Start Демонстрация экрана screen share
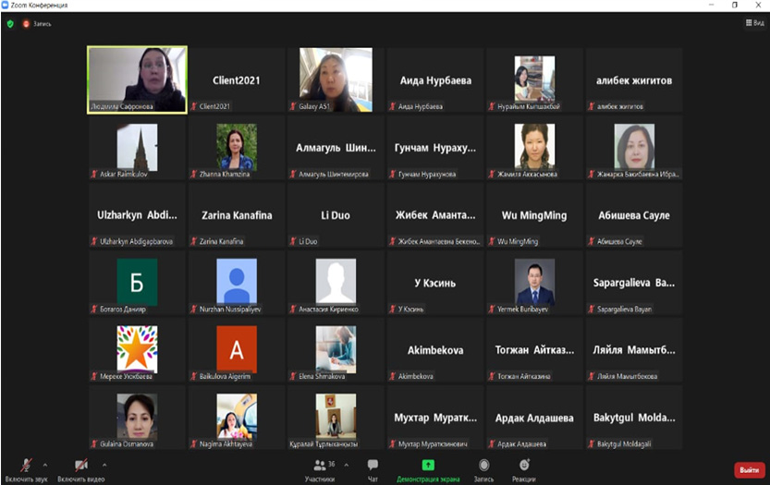Screen dimensions: 770x485 pos(428,468)
